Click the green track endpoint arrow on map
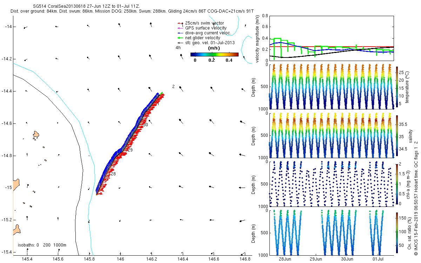The height and width of the screenshot is (263, 421). click(x=162, y=93)
